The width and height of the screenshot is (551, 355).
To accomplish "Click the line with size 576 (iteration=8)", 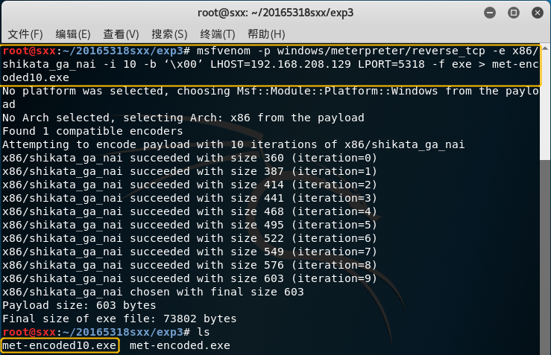I will [x=190, y=265].
